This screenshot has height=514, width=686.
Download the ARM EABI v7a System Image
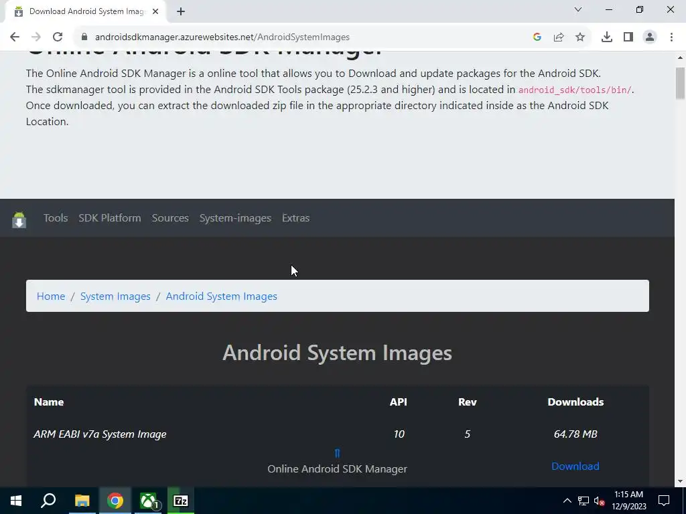click(x=575, y=466)
